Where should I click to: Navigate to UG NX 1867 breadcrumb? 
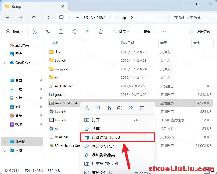coord(95,18)
